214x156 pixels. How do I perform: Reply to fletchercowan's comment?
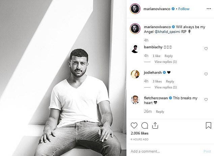point(160,112)
